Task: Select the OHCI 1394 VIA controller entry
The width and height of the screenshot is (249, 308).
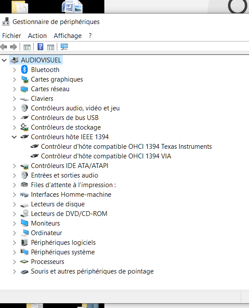Action: click(106, 156)
